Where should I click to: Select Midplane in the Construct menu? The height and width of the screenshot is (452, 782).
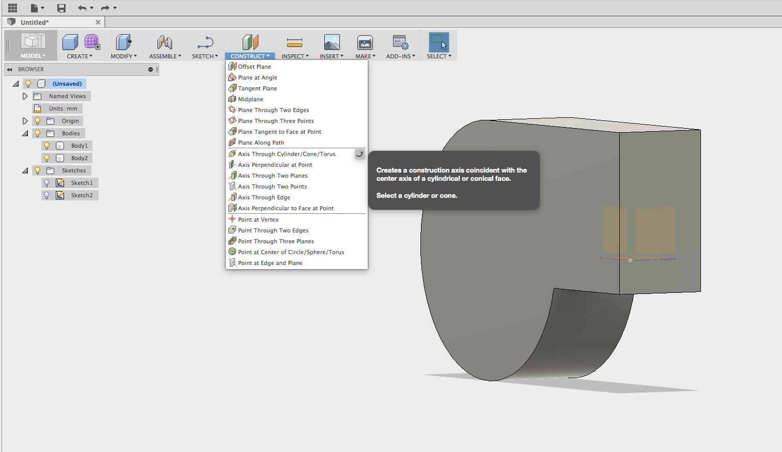click(x=250, y=99)
